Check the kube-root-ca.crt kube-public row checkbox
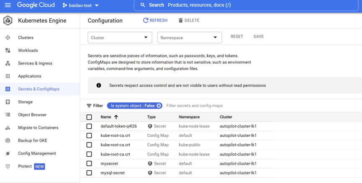 89,145
